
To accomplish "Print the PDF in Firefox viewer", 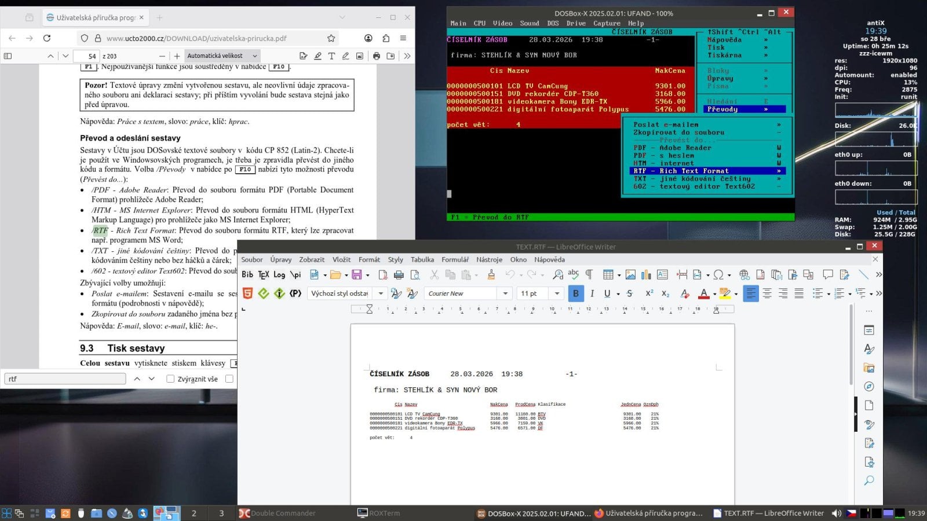I will pos(377,56).
